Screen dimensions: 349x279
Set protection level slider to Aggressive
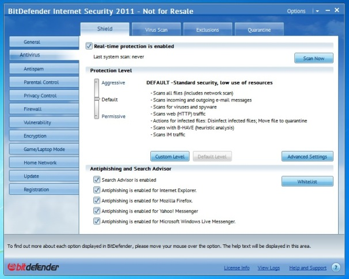97,83
